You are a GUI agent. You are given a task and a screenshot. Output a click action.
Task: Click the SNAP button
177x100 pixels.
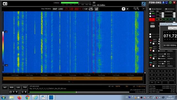pos(55,9)
